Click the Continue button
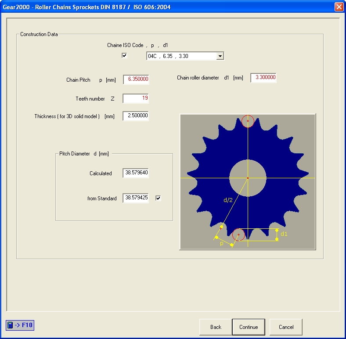The image size is (346, 339). [249, 327]
